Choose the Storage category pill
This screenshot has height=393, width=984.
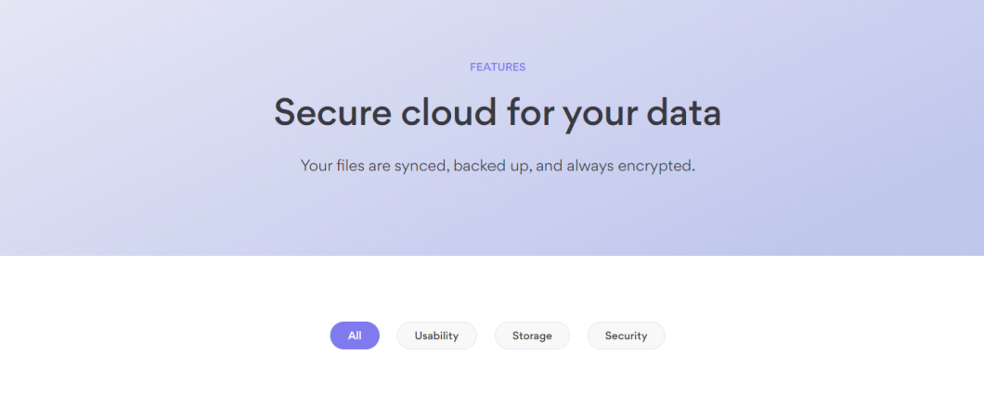point(532,336)
